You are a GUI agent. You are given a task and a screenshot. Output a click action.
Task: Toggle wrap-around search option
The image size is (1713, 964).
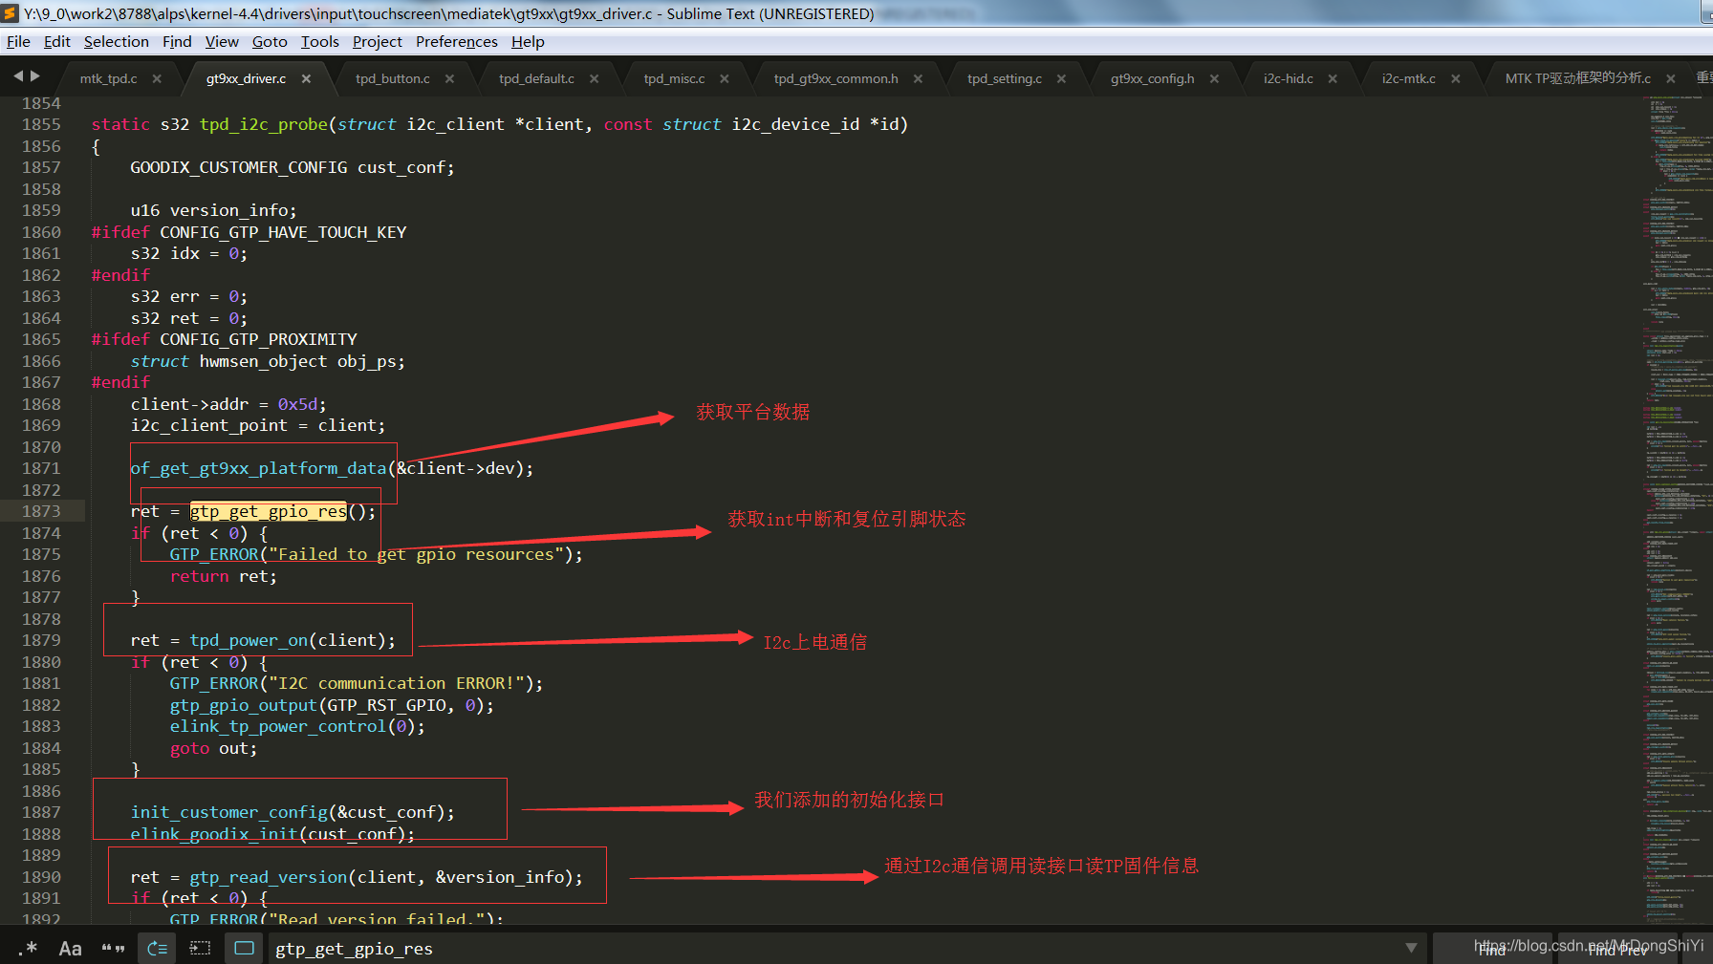point(157,949)
